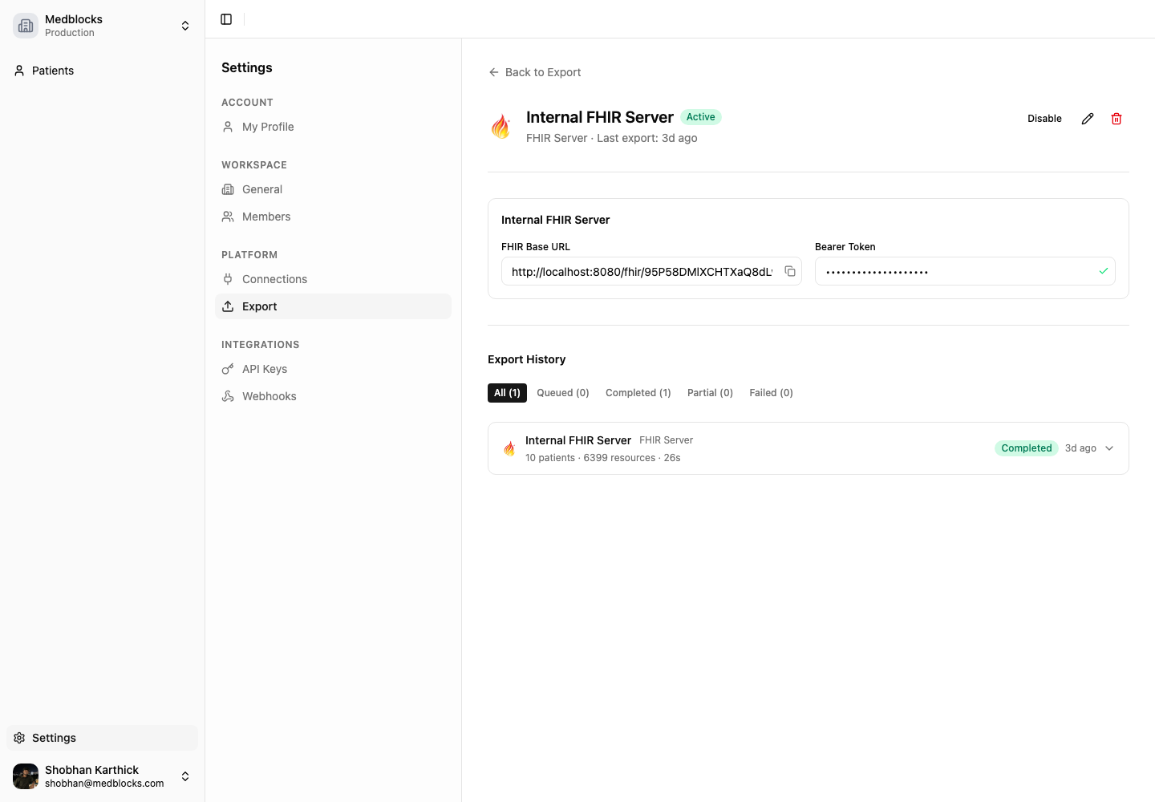
Task: Click '3d ago' in export history row
Action: 1080,448
